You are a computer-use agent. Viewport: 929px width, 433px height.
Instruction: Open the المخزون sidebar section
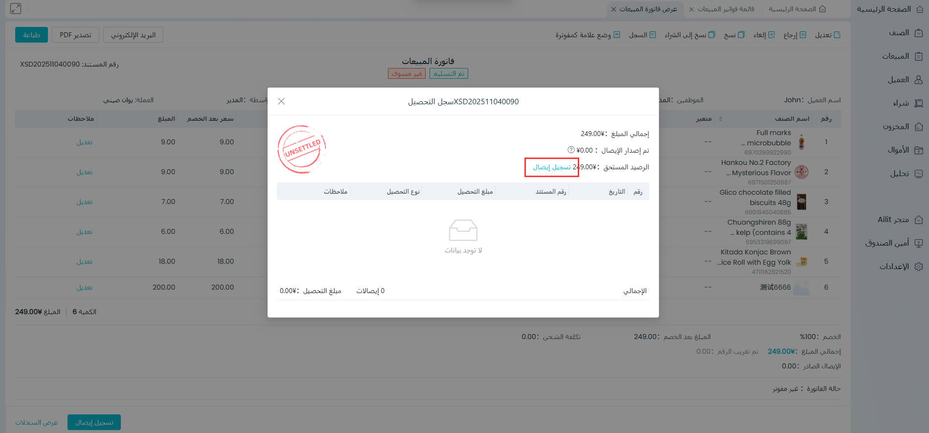(x=902, y=127)
